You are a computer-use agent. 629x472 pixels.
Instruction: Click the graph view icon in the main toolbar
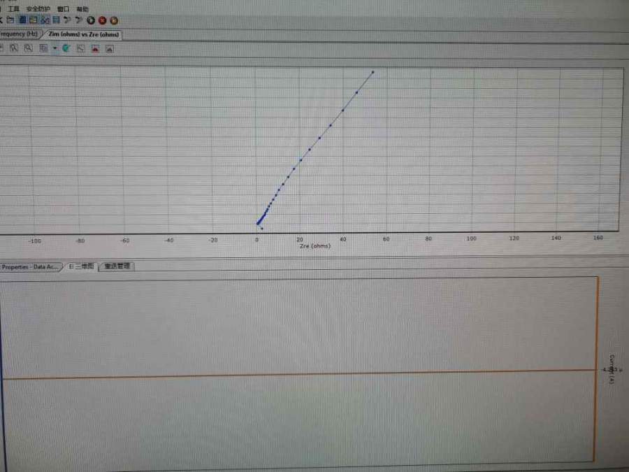pyautogui.click(x=45, y=20)
